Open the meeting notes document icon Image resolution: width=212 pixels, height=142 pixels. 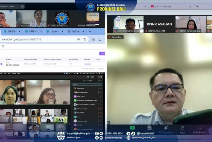[x=149, y=128]
